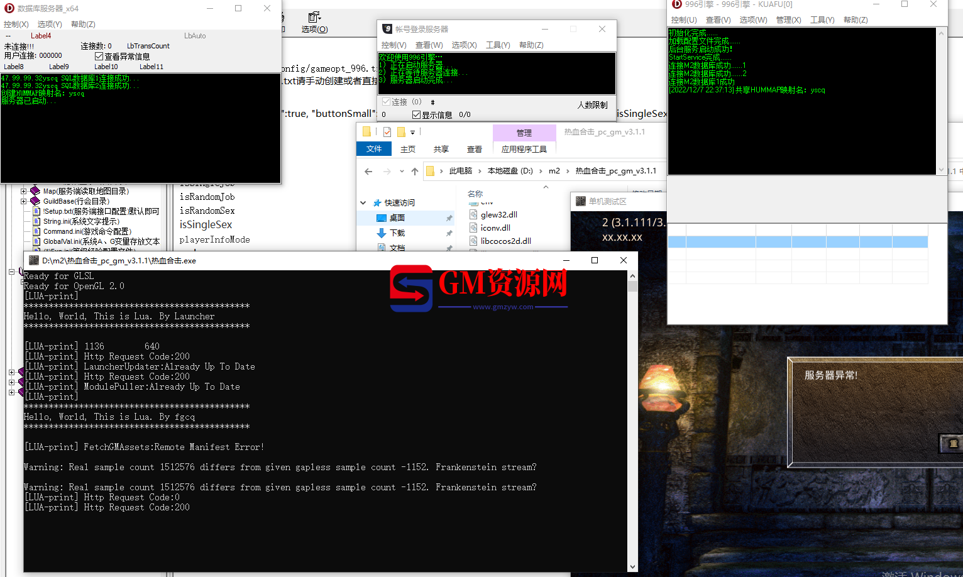The width and height of the screenshot is (963, 577).
Task: Click the glew32.dll file icon
Action: (x=473, y=214)
